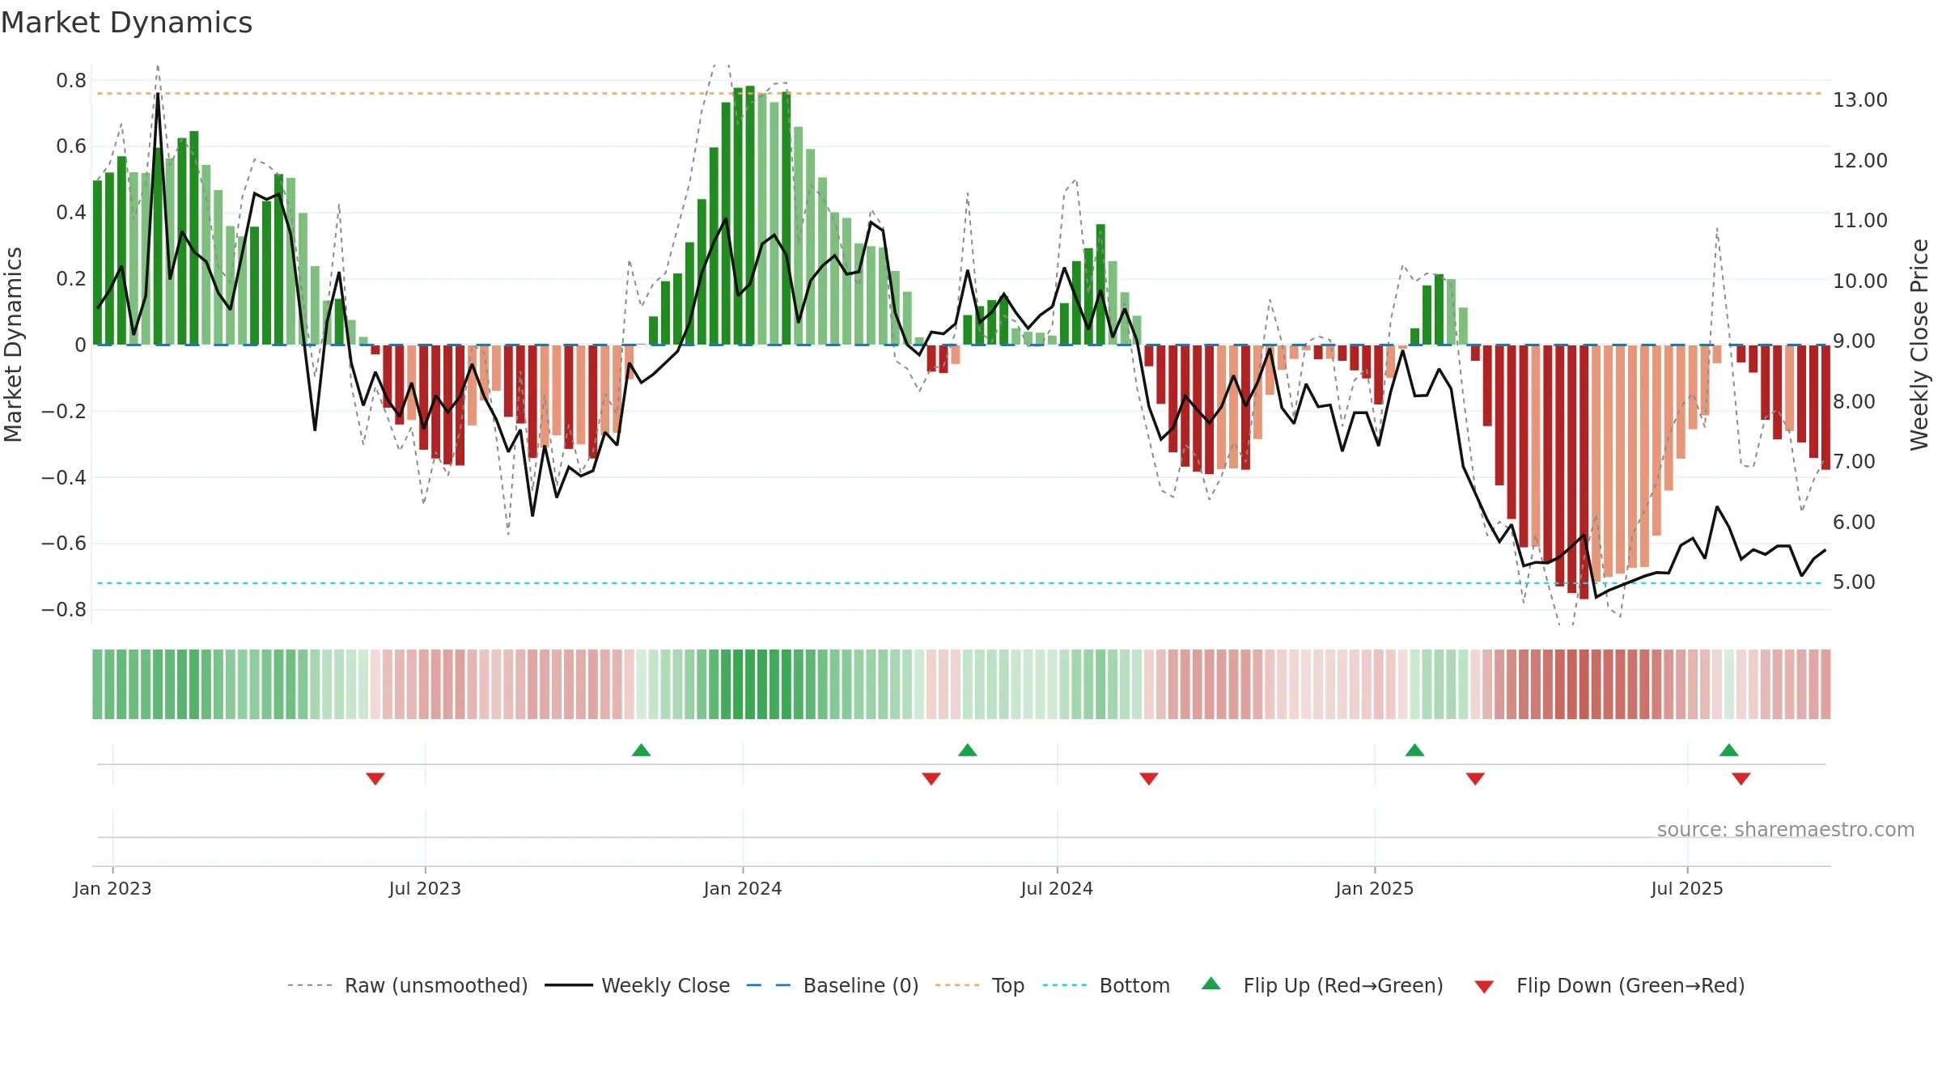Viewport: 1942px width, 1092px height.
Task: Click the 10.00 price axis label
Action: 1860,281
